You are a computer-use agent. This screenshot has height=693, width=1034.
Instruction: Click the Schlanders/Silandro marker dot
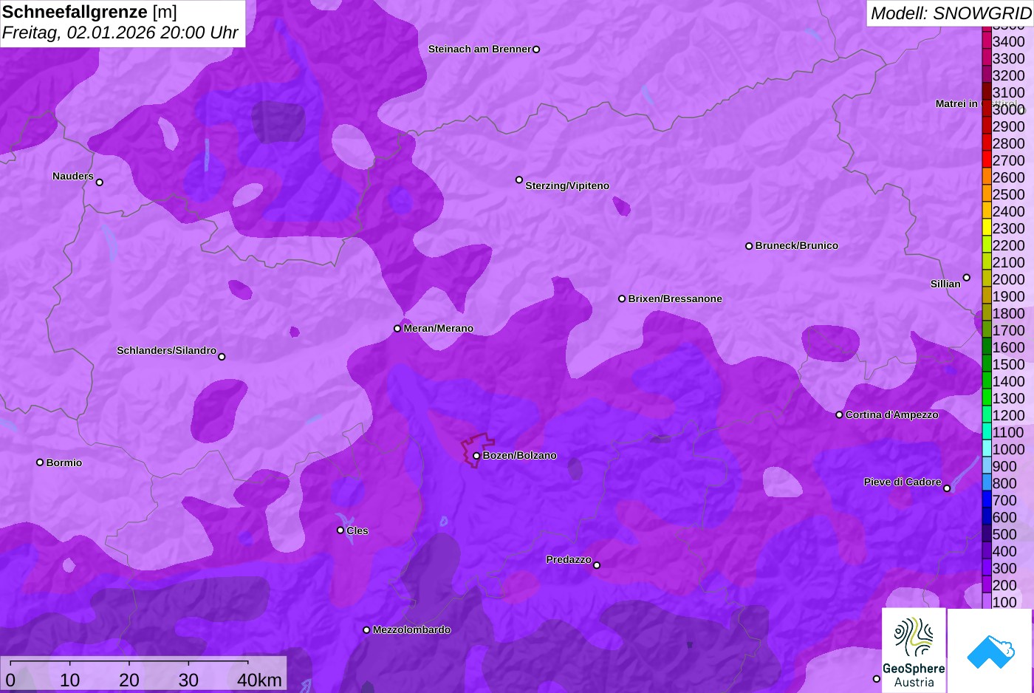coord(222,357)
